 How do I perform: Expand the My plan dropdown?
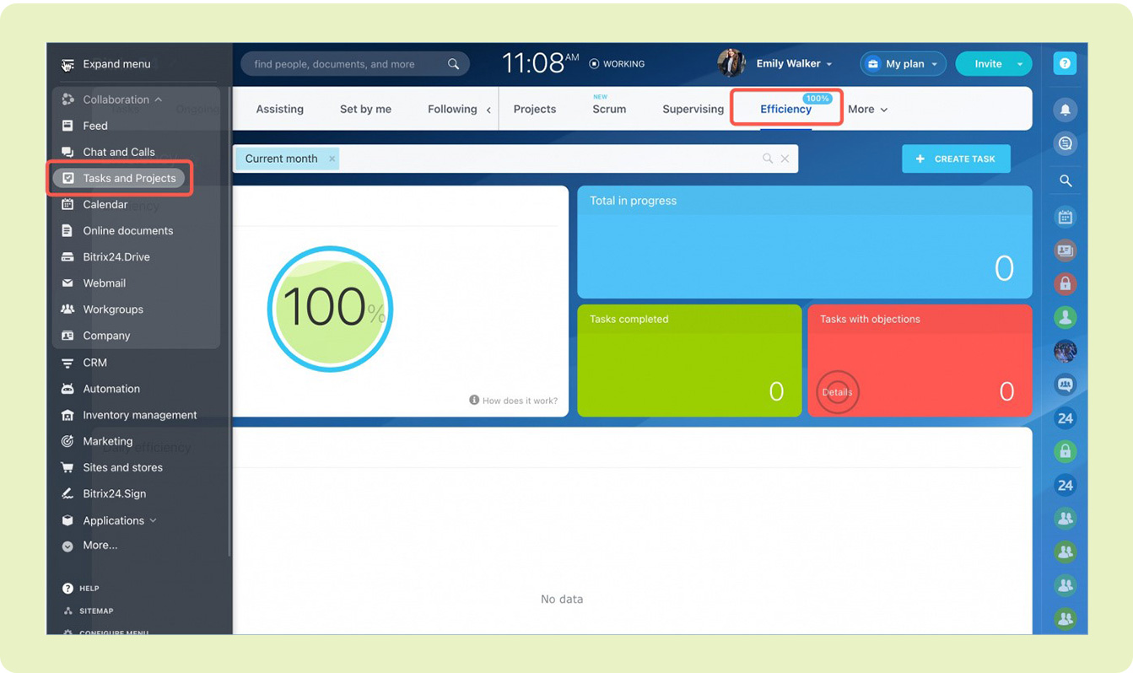click(903, 64)
